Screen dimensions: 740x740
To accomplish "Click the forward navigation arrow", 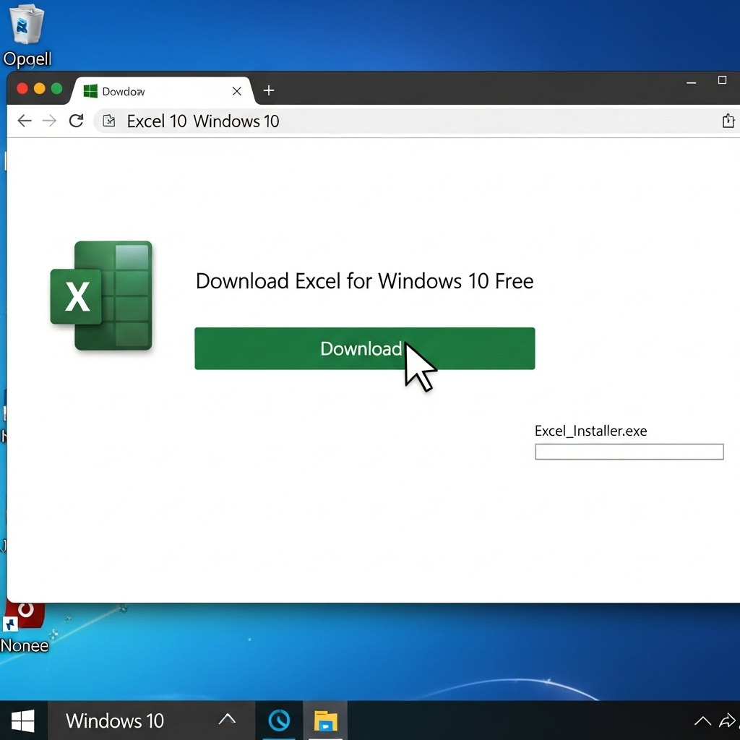I will pos(49,121).
